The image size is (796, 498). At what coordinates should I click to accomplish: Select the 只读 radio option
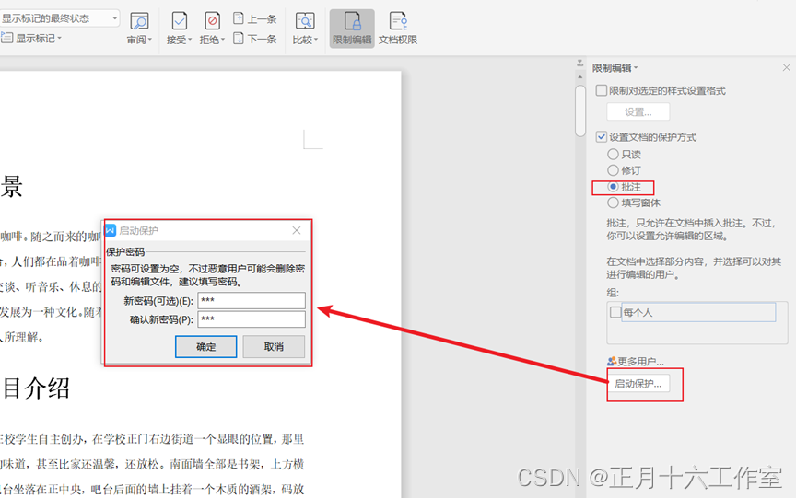613,154
